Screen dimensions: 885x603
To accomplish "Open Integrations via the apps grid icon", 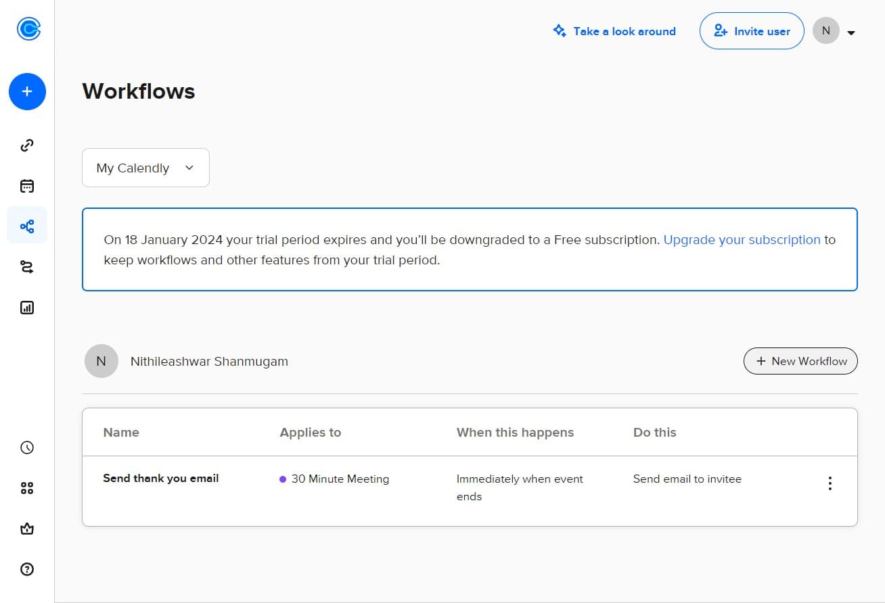I will click(27, 487).
